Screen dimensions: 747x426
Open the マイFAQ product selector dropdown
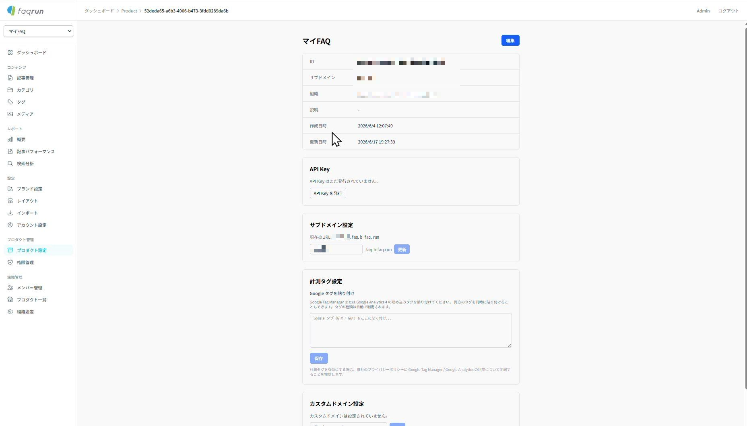[38, 31]
